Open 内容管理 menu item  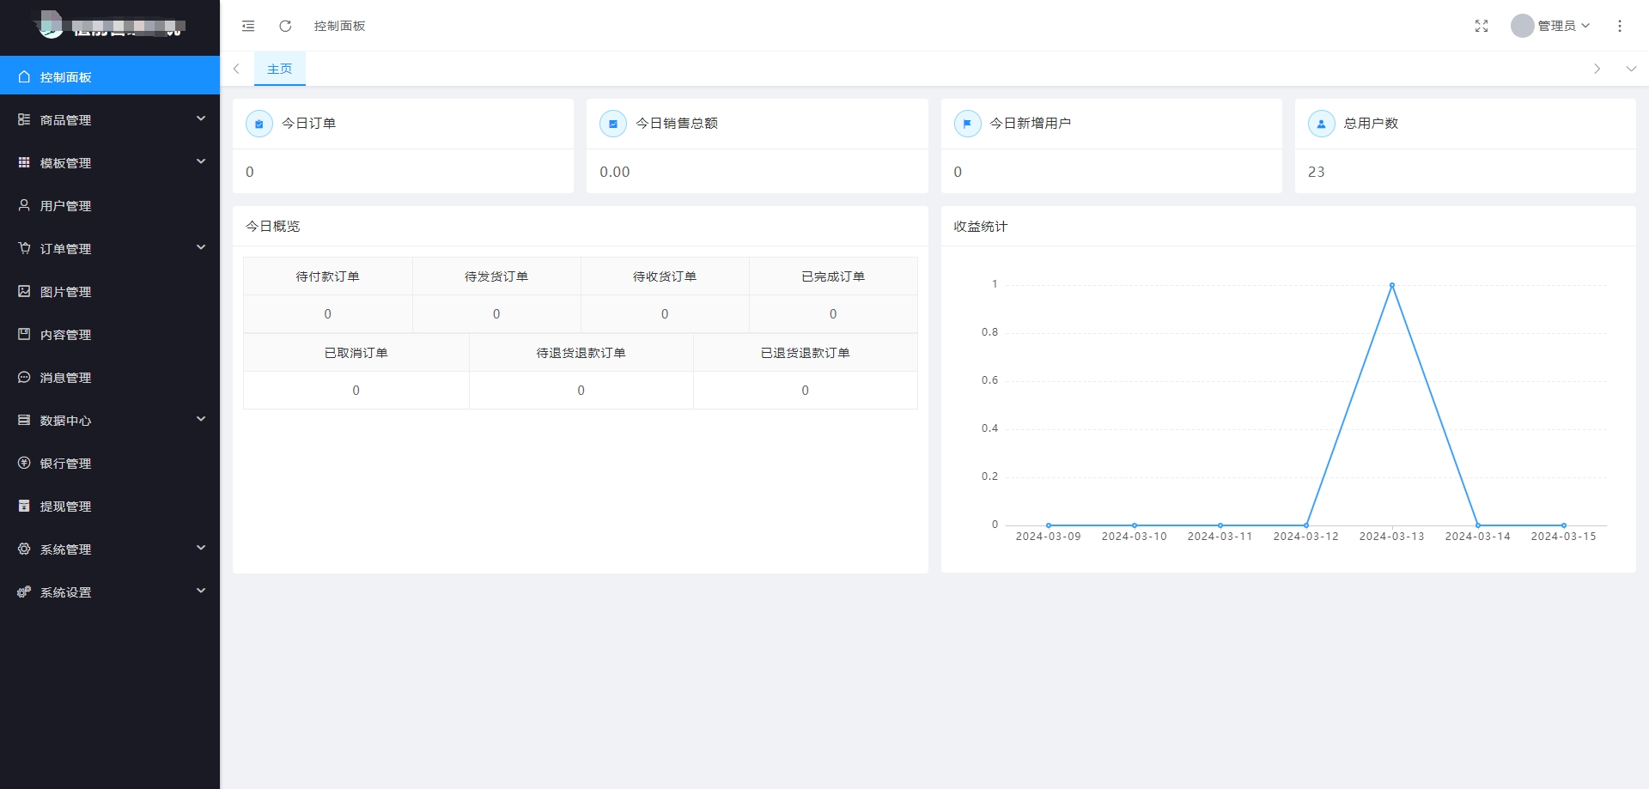[x=110, y=334]
